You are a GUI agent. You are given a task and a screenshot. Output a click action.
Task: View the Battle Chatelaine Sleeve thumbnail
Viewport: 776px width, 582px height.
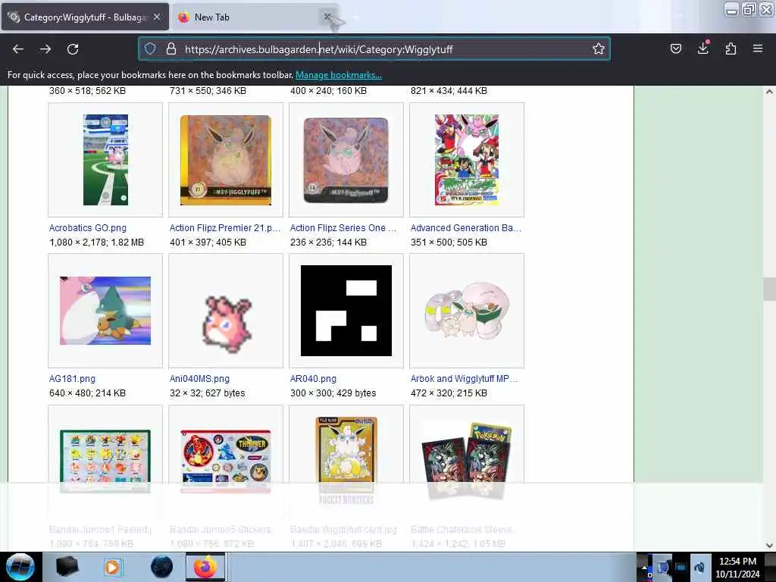pos(467,462)
